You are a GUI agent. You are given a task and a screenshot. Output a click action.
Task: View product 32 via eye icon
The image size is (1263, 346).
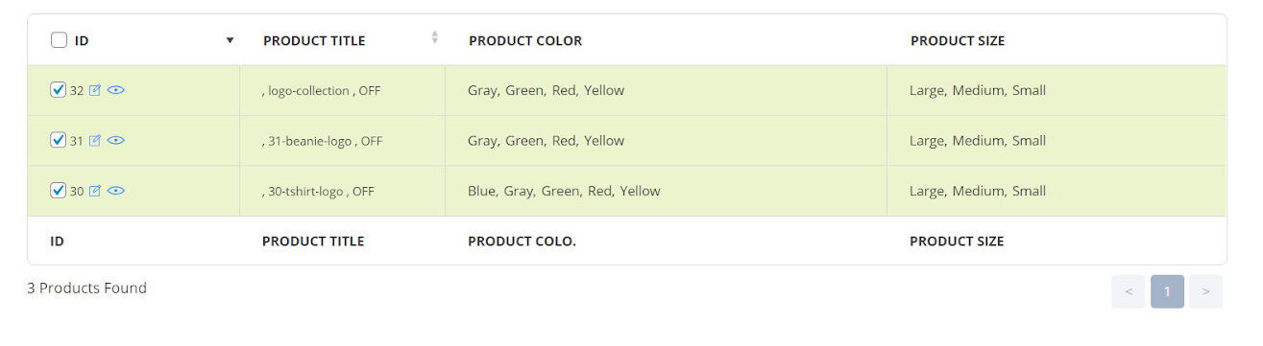pos(116,90)
